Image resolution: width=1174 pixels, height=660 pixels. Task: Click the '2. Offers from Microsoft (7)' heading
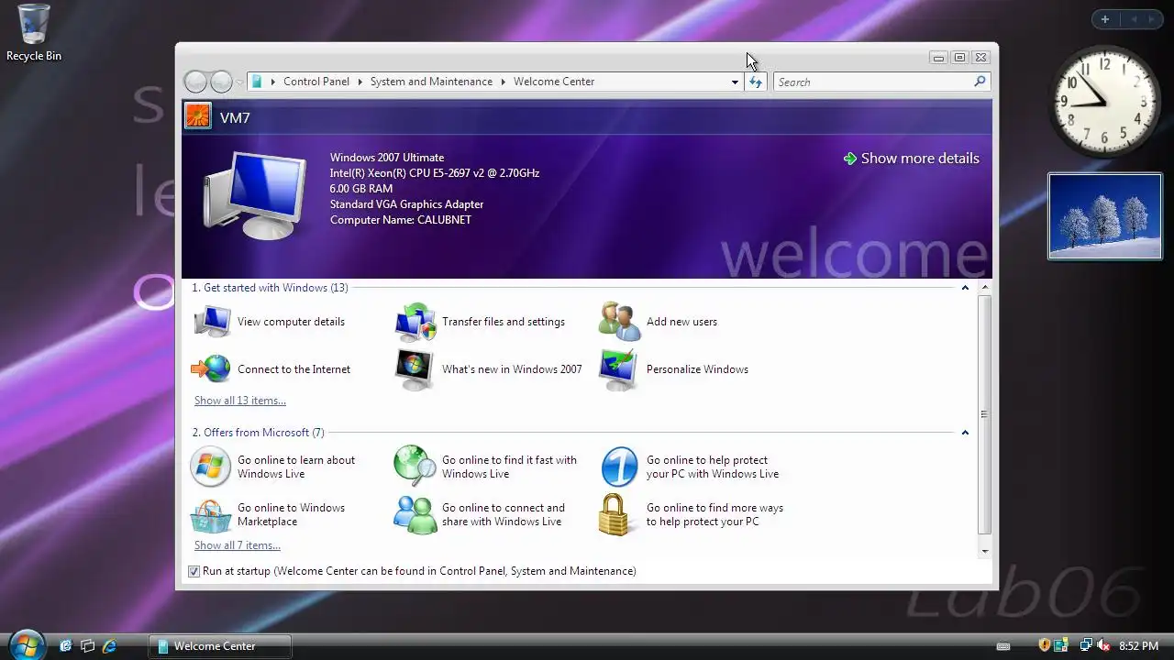[258, 433]
